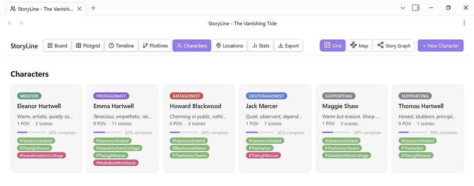Switch to Map view
Screen dimensions: 474x186
tap(359, 45)
